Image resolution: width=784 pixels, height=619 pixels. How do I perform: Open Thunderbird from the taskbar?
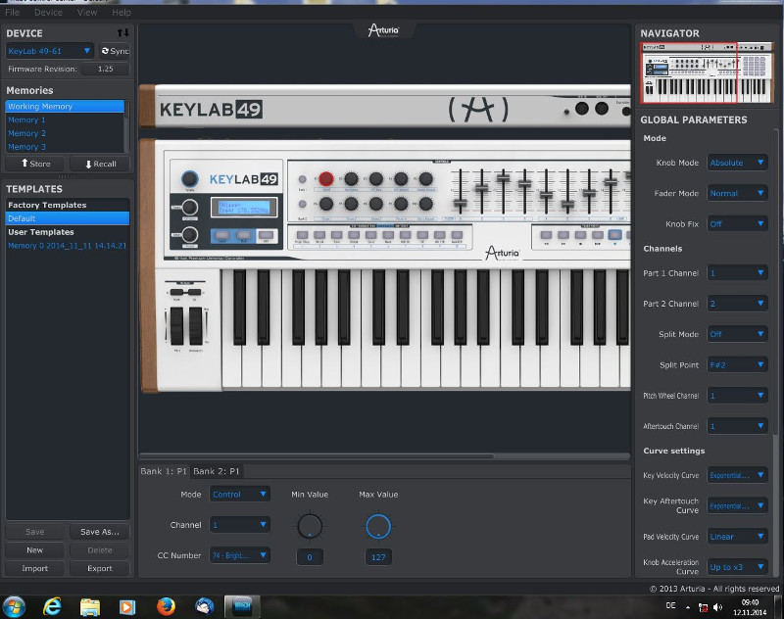pos(205,606)
